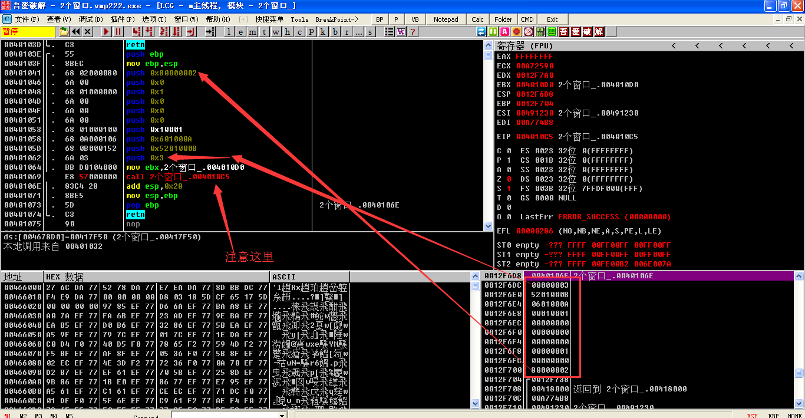Select the ESP stack mode in status bar

752,415
